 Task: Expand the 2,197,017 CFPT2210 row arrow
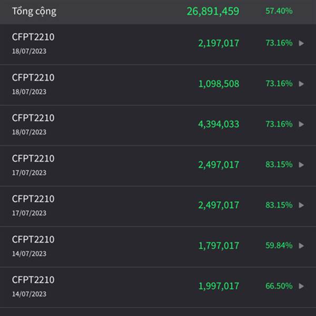301,43
